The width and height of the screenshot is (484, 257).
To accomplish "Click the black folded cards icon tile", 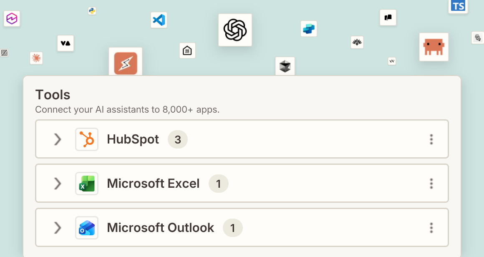I will (388, 18).
